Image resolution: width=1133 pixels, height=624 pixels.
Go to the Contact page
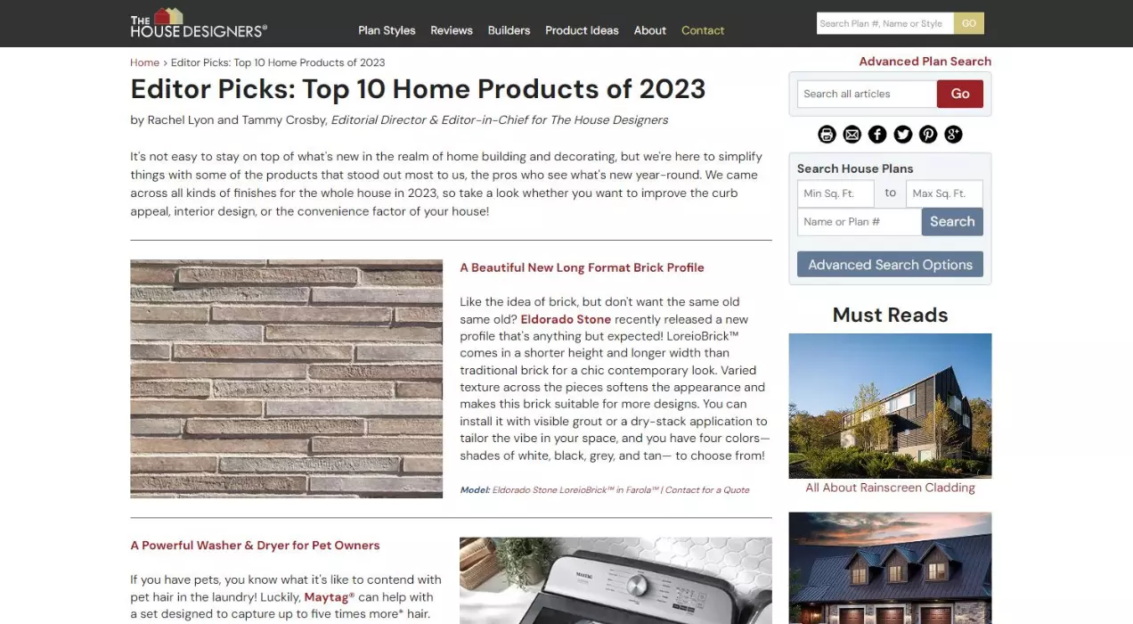[703, 30]
